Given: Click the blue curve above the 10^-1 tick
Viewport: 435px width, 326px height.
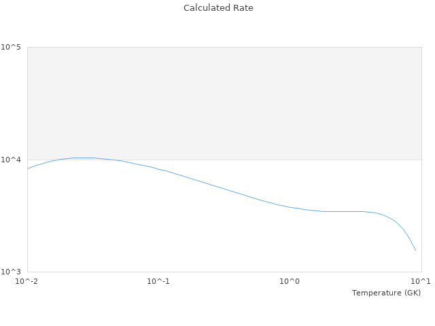Looking at the screenshot, I should 158,169.
